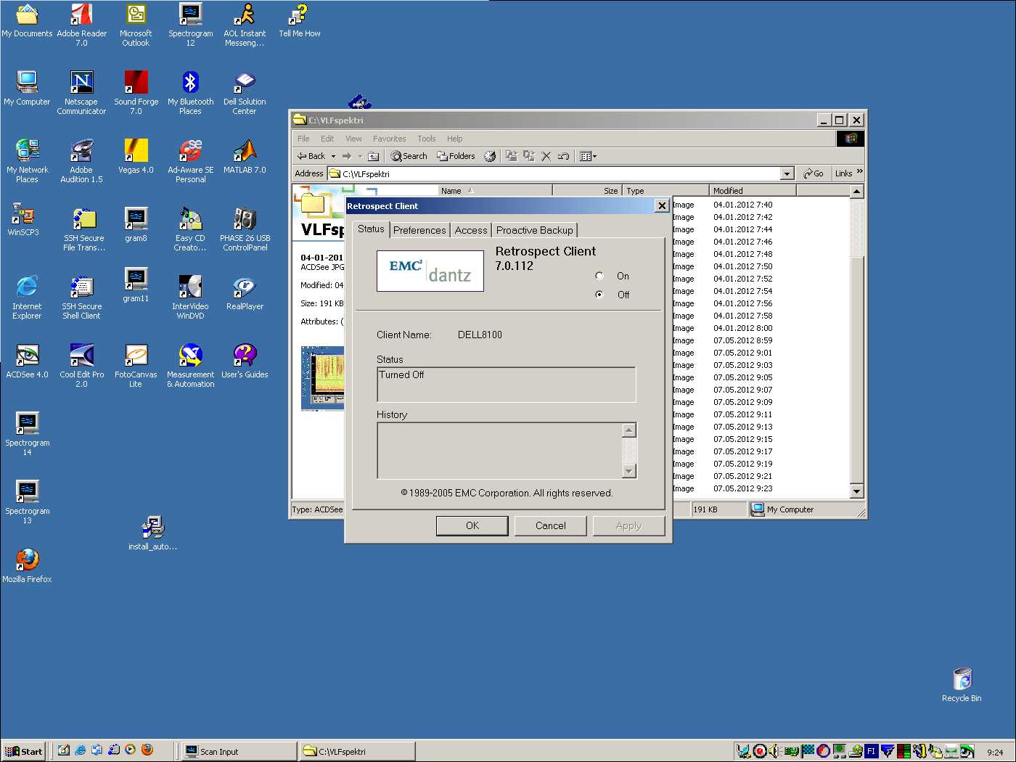Select the On radio button

[599, 276]
